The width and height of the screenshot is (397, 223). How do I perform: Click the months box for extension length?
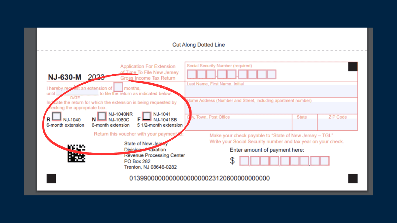[x=118, y=87]
